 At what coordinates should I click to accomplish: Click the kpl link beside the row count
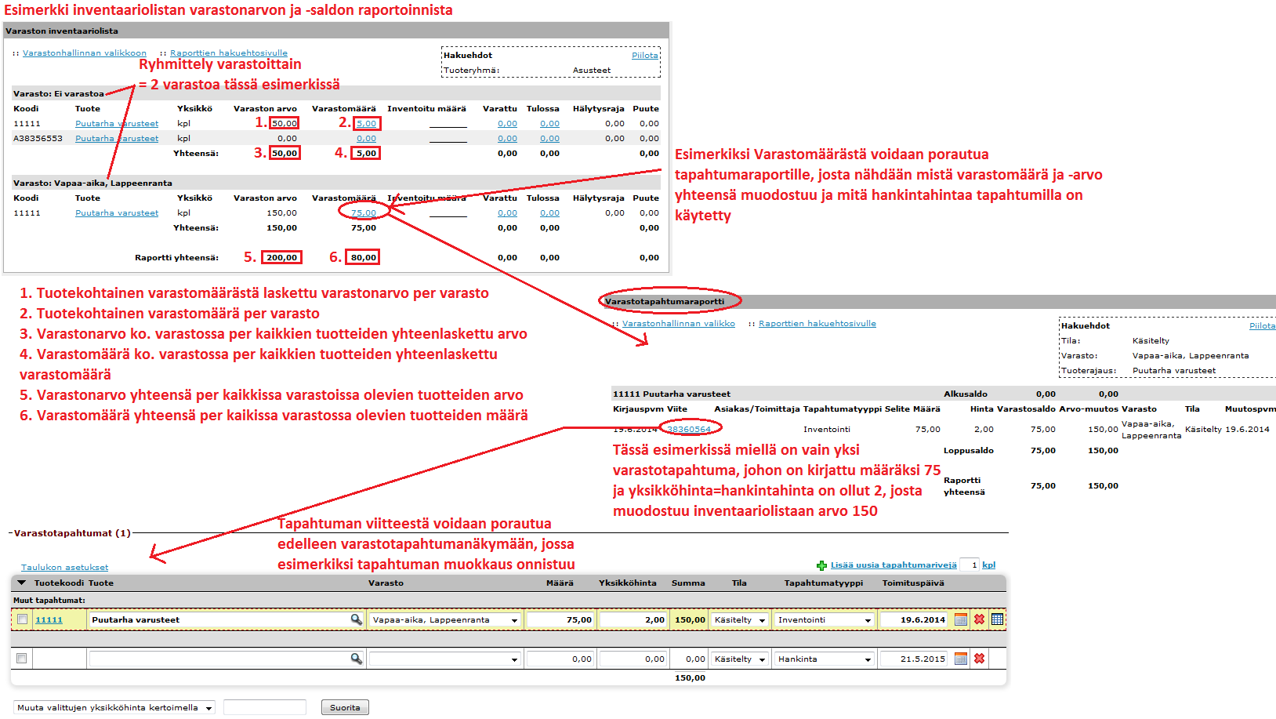989,565
